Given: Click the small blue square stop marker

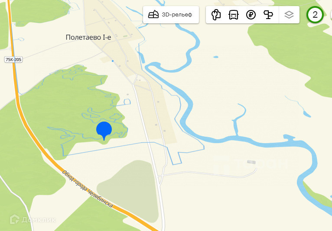Looking at the screenshot, I should coord(113,61).
